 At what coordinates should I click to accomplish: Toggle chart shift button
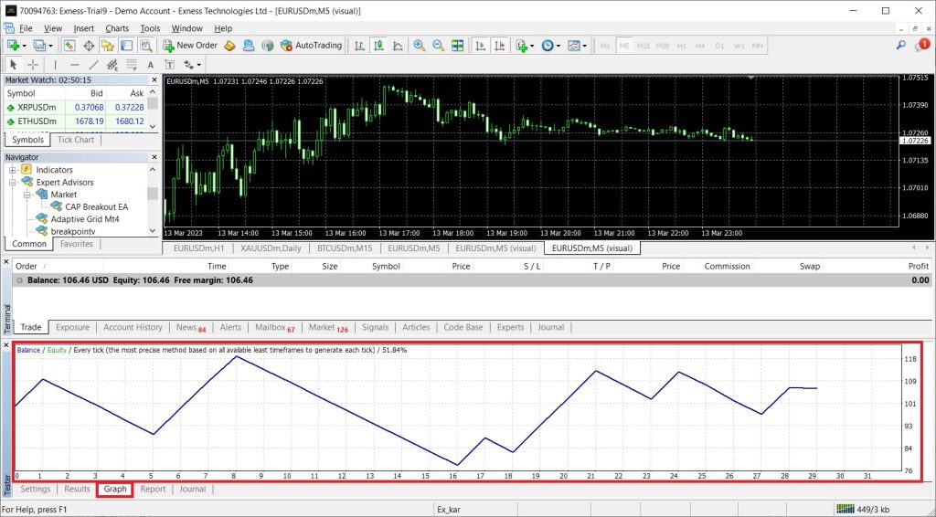coord(500,46)
